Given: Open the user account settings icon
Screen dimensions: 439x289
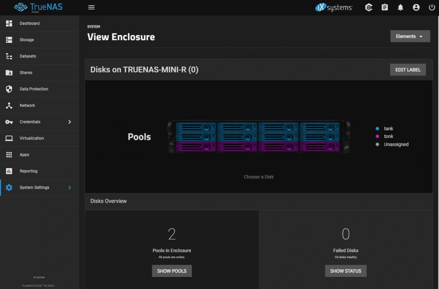Looking at the screenshot, I should tap(416, 8).
